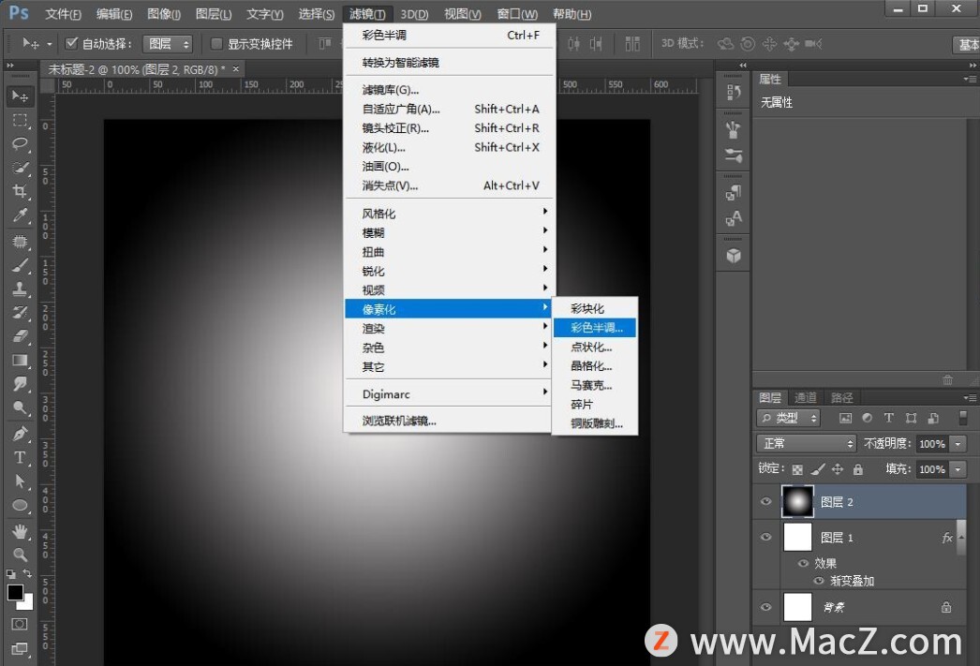Viewport: 980px width, 666px height.
Task: Select the Dodge tool
Action: click(20, 408)
